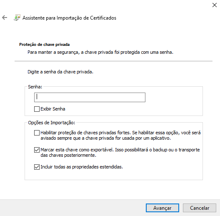Click 'Incluir todas as propriedades estendidas.' label
220x216 pixels.
82,167
